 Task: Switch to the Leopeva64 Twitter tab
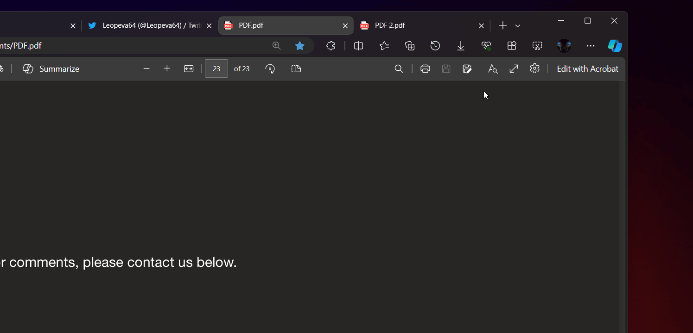tap(146, 25)
